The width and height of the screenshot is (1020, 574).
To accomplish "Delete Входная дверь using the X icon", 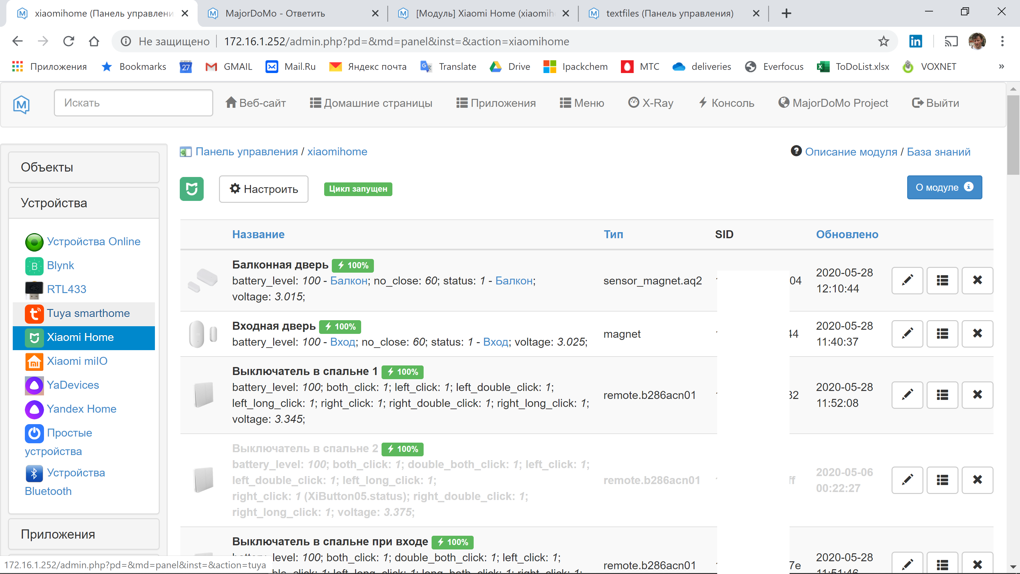I will coord(977,334).
